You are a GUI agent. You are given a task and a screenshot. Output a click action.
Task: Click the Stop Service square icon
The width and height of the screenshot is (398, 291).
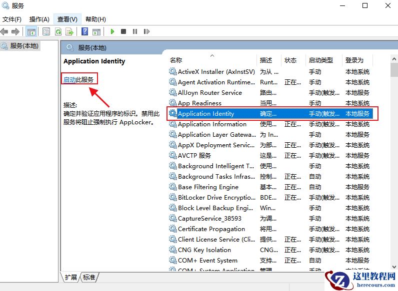point(123,31)
